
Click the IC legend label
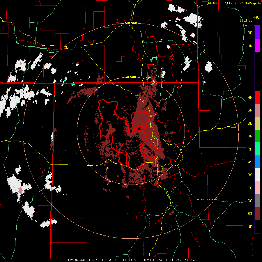pyautogui.click(x=250, y=188)
